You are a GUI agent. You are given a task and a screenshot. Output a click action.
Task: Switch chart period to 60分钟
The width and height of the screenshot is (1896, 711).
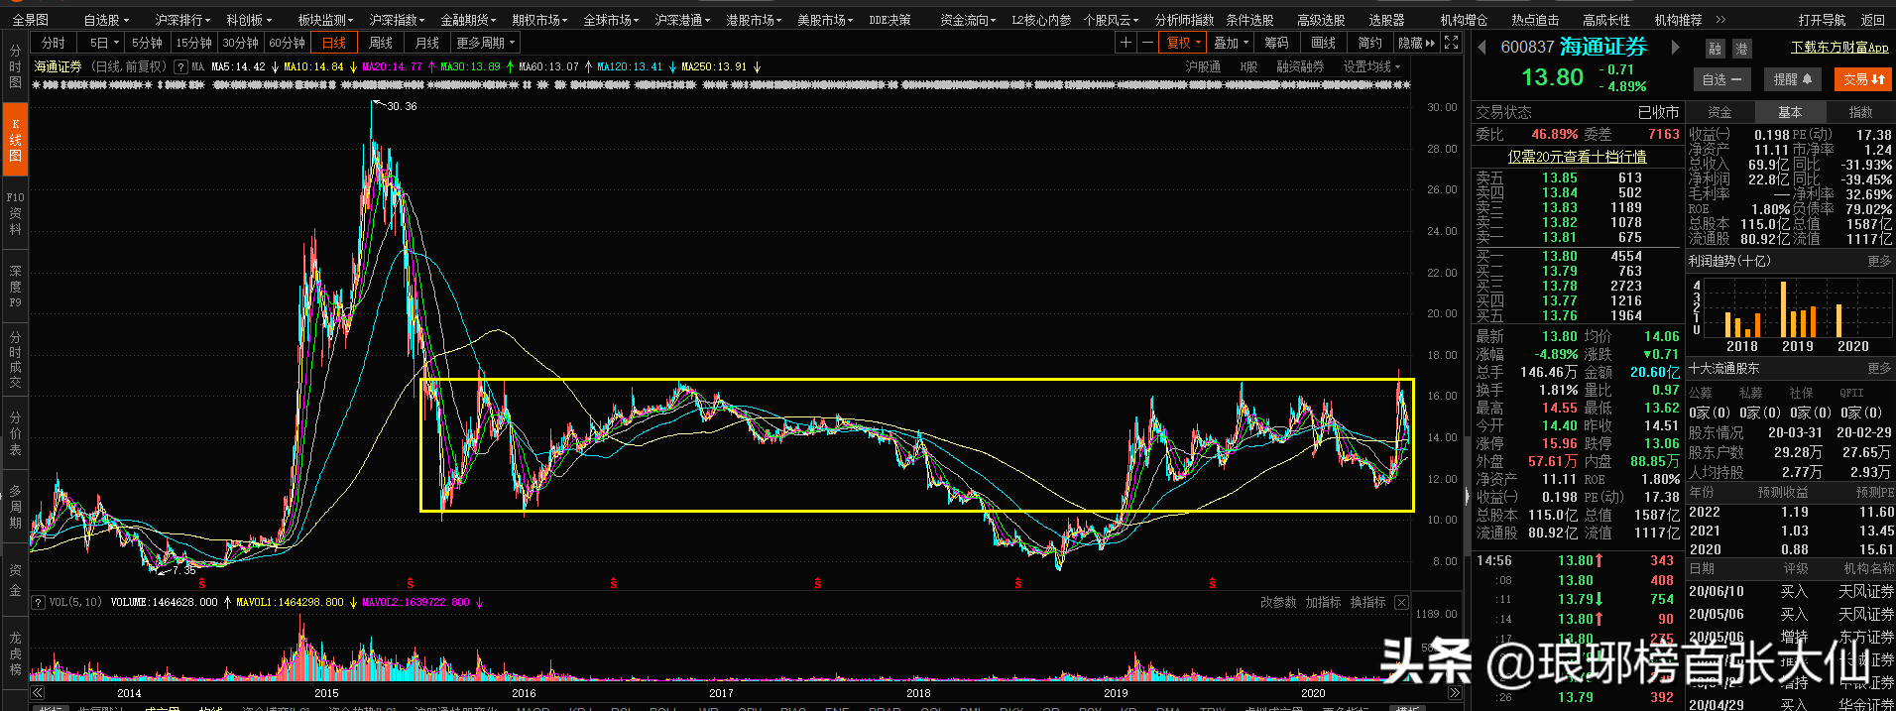(x=288, y=43)
